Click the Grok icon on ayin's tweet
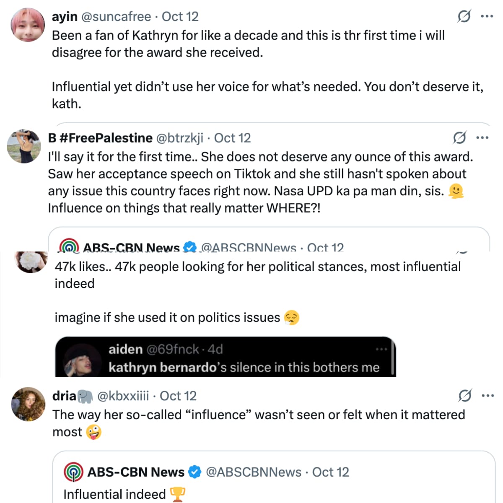Viewport: 503px width, 503px height. click(464, 16)
